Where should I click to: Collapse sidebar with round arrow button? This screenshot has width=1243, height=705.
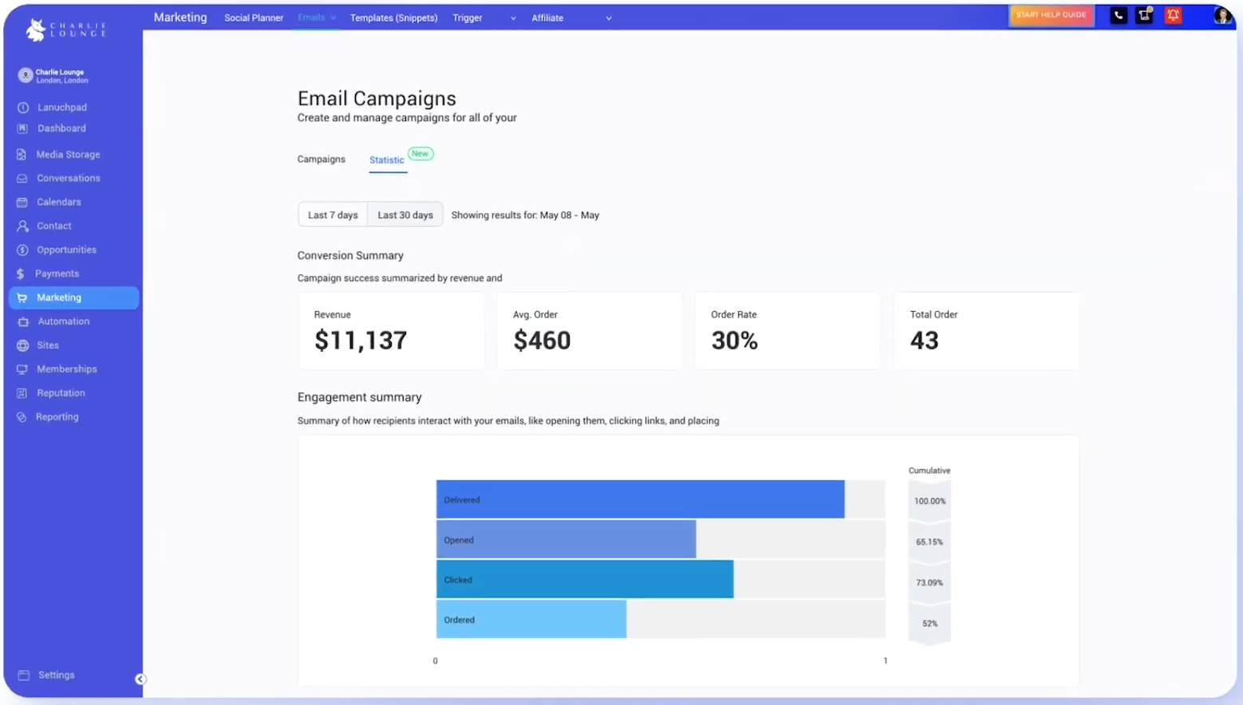click(140, 679)
